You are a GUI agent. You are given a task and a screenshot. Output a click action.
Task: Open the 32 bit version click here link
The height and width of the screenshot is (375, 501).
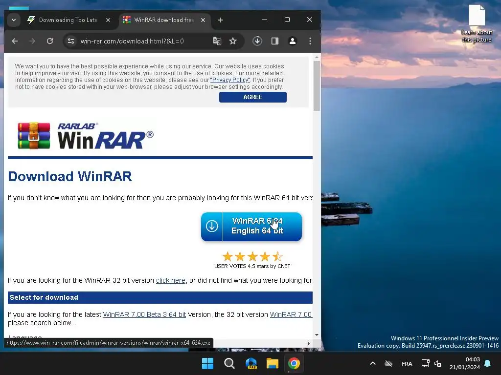pyautogui.click(x=171, y=280)
